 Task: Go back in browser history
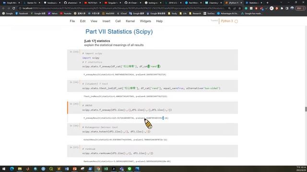click(x=3, y=9)
